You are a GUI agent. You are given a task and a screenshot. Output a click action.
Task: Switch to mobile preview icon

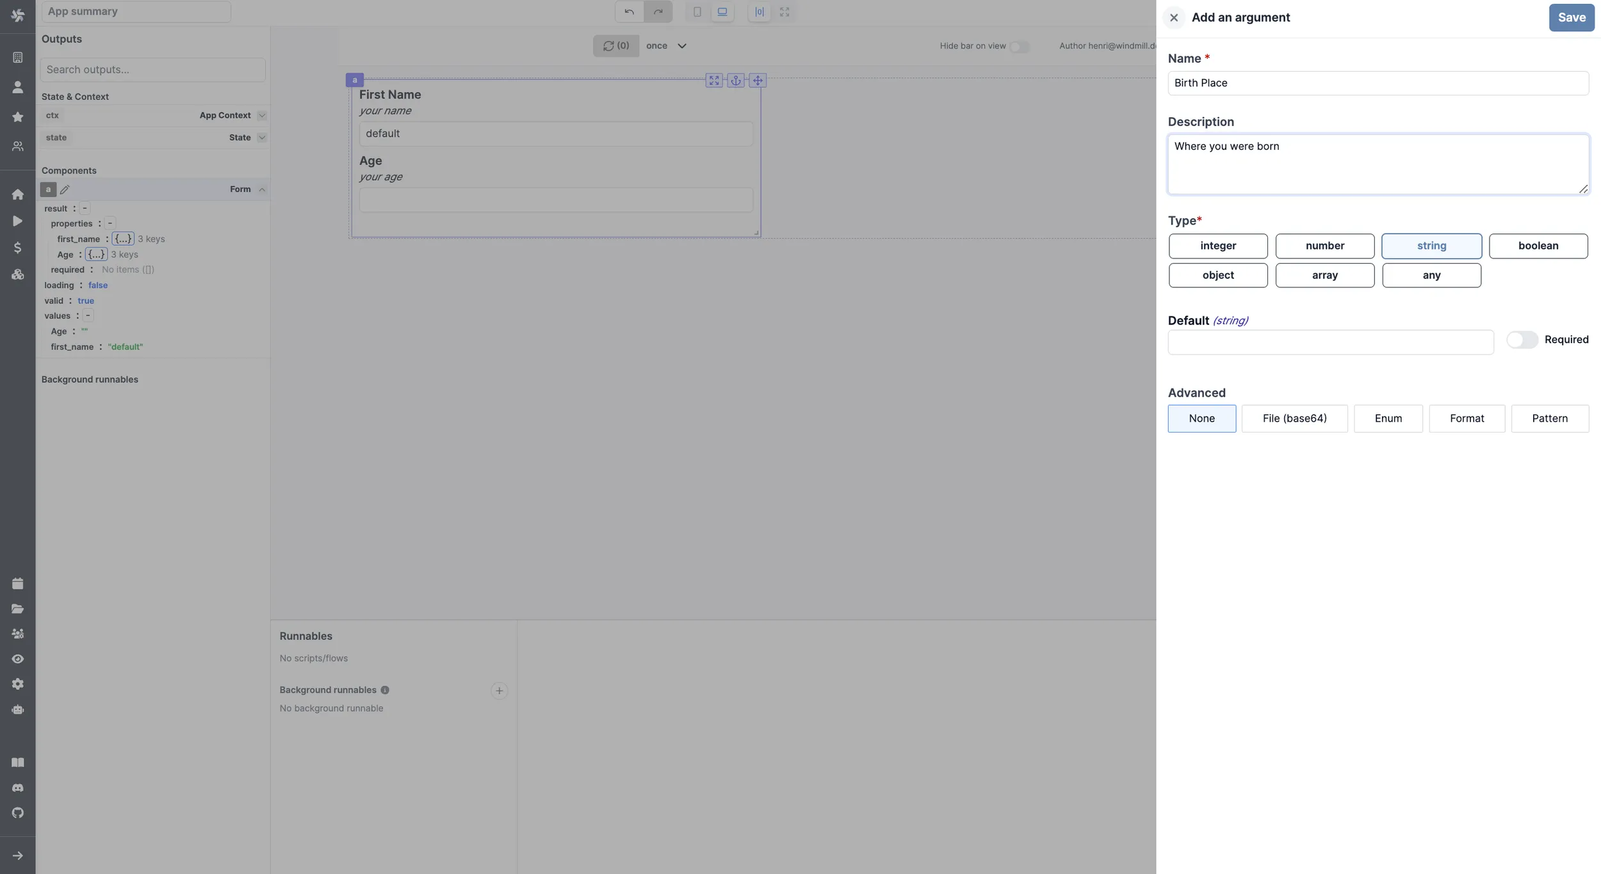pos(697,12)
